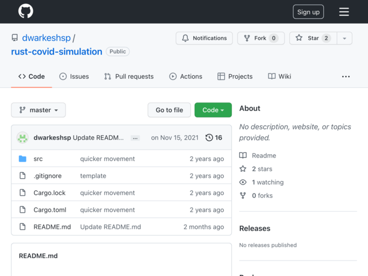
Task: Open the dwarkeshsp commit author link
Action: tap(52, 137)
